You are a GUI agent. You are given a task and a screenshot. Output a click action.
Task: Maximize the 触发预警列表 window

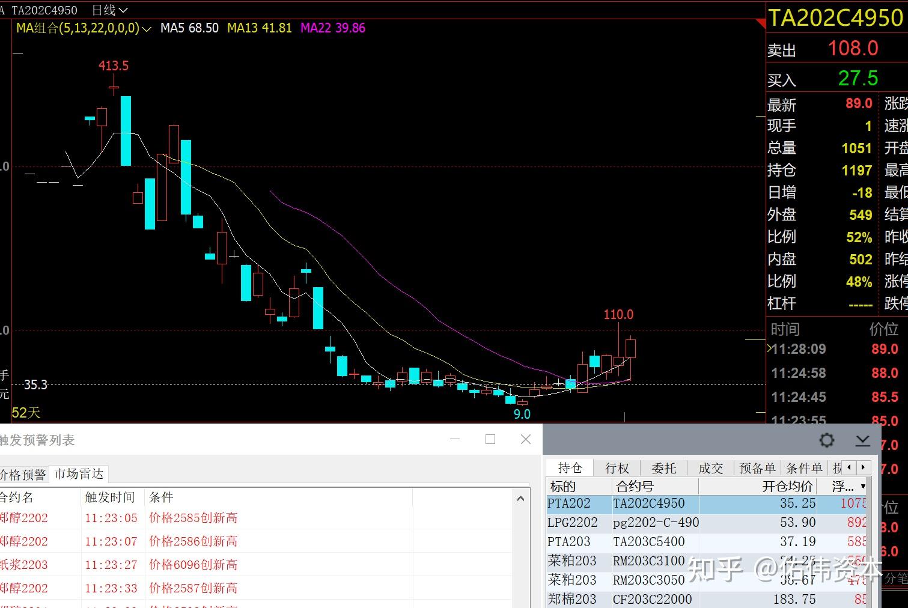click(490, 439)
